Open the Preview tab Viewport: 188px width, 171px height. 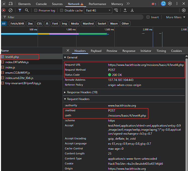coord(112,51)
